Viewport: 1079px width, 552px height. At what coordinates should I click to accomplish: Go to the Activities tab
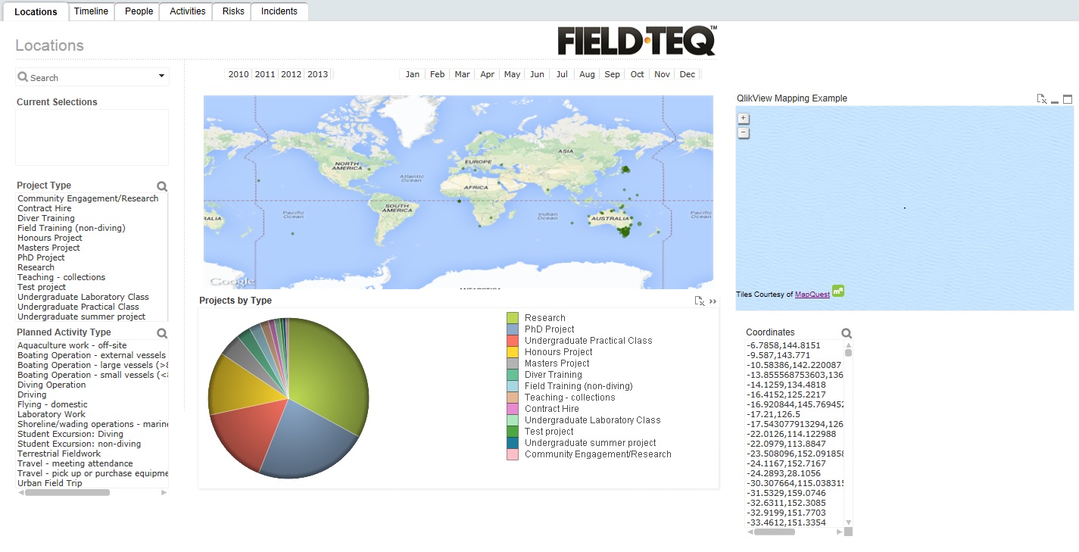(187, 11)
